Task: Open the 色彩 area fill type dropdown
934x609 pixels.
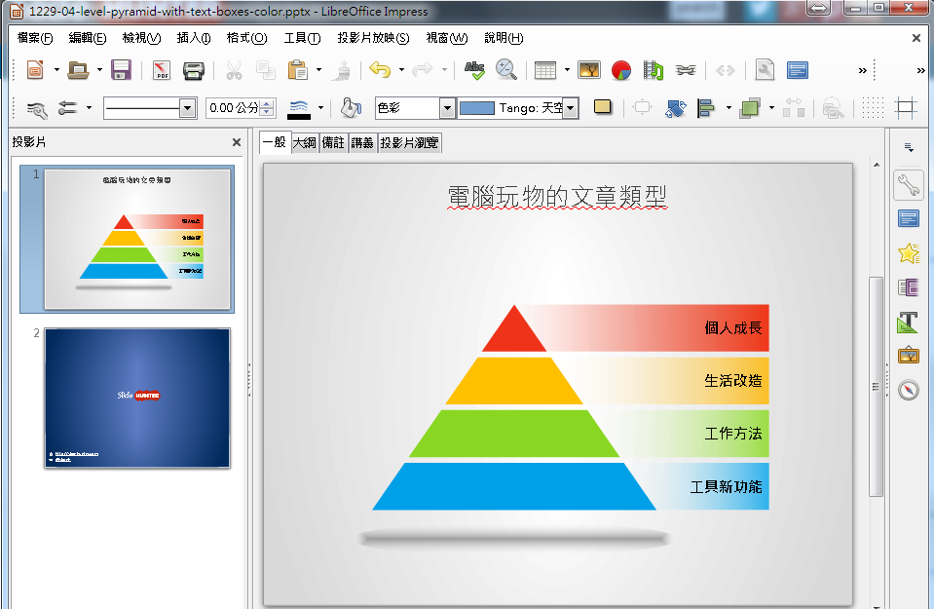Action: tap(447, 108)
